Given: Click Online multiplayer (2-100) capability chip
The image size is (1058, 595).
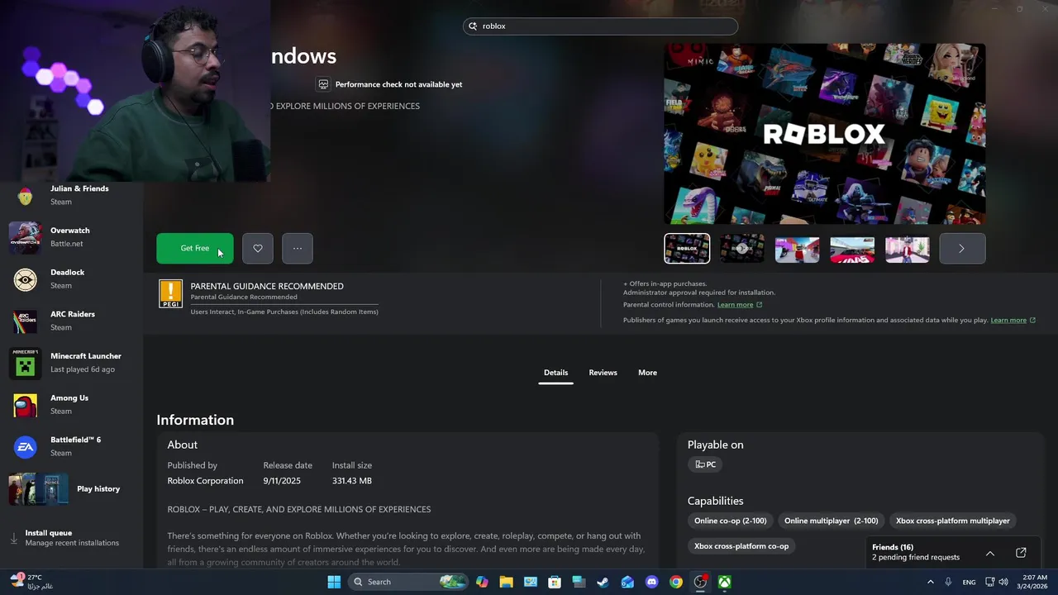Looking at the screenshot, I should click(x=831, y=521).
